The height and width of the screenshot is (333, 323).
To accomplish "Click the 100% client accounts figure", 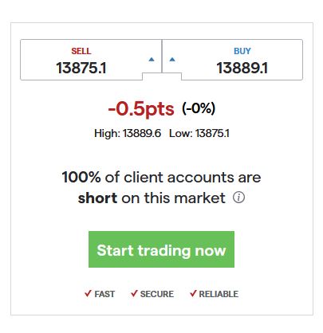I will click(81, 177).
